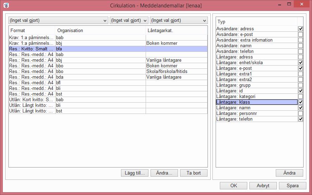Check the Låntagare: kategori box
Viewport: 312px width, 195px height.
pos(300,97)
